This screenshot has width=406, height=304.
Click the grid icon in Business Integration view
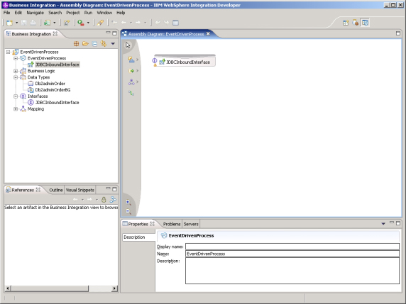coord(76,44)
